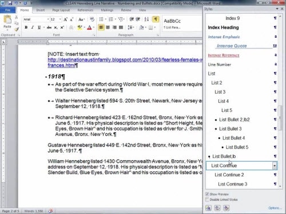
Task: Click the Shading paint bucket icon
Action: click(x=141, y=27)
